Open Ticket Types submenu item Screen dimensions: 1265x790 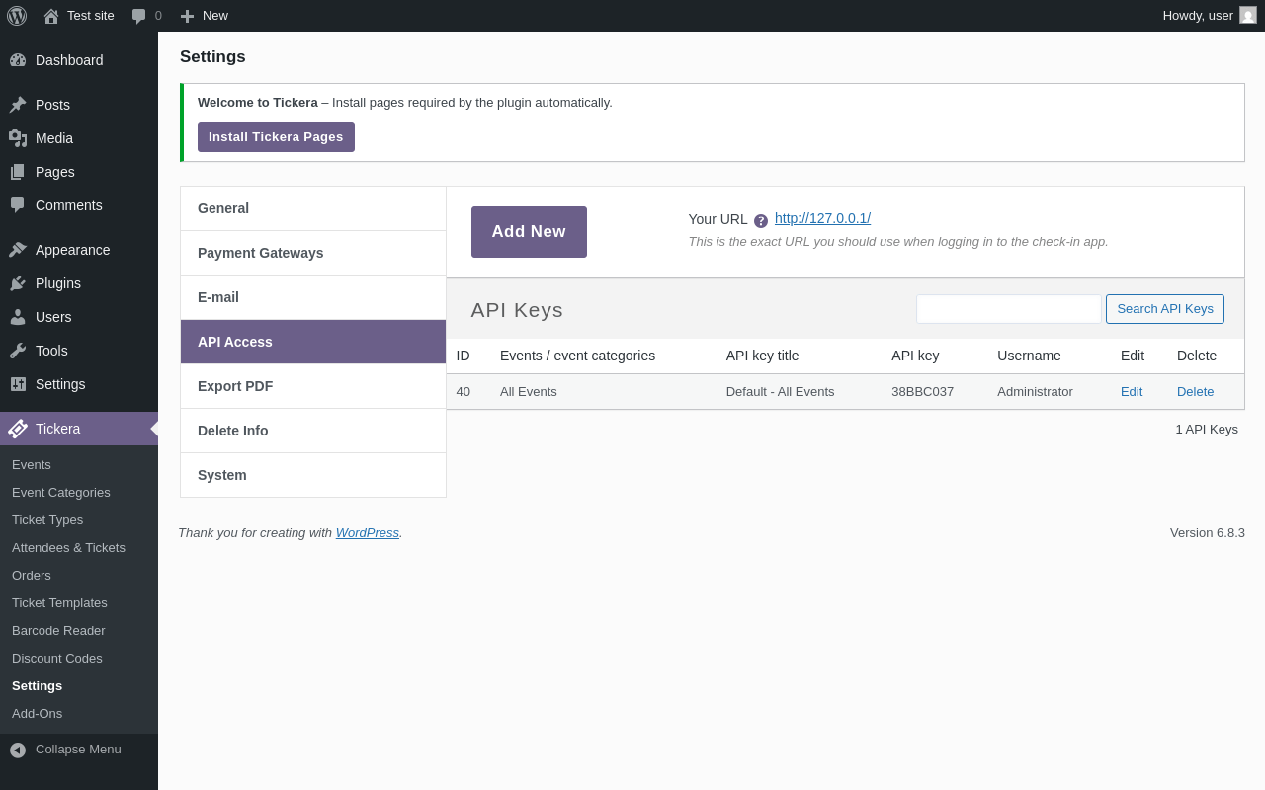pyautogui.click(x=47, y=519)
